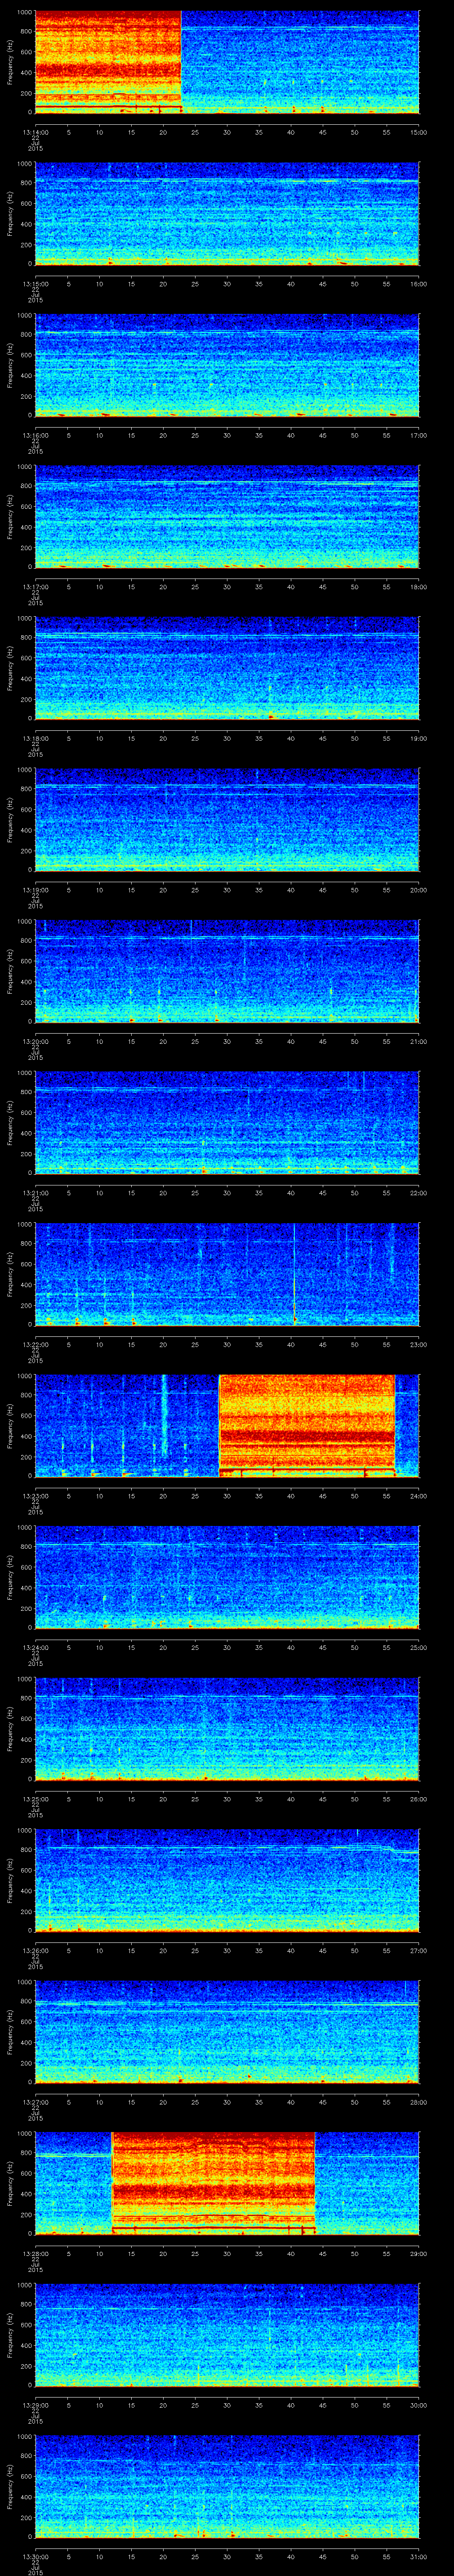
Task: Click the 13:16:00 start time label
Action: click(x=35, y=435)
